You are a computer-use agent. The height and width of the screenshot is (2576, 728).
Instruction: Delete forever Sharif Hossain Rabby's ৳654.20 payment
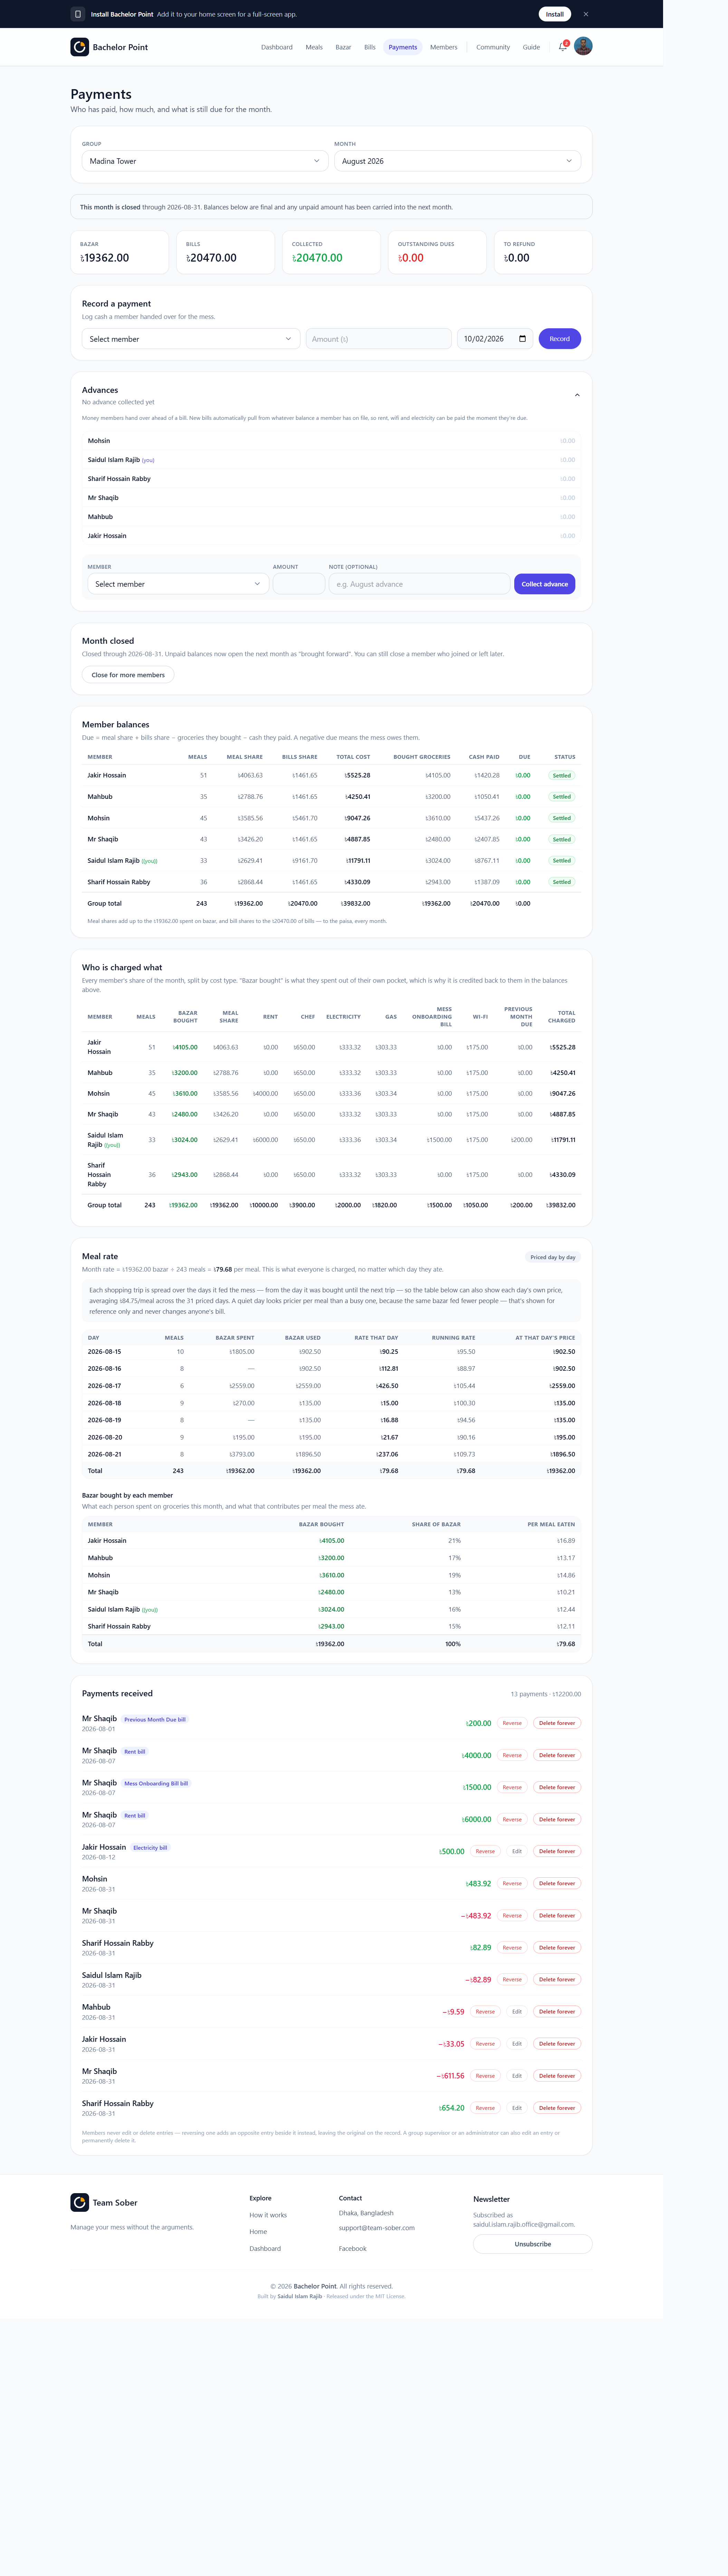(x=557, y=2107)
